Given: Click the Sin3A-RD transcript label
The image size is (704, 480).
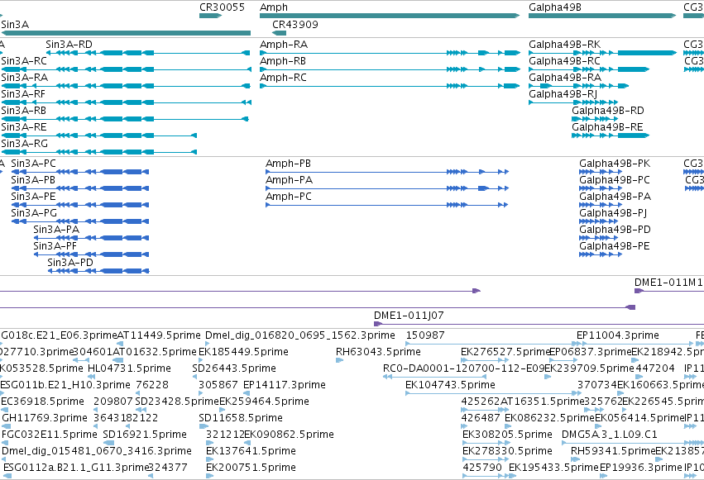Looking at the screenshot, I should pos(69,45).
